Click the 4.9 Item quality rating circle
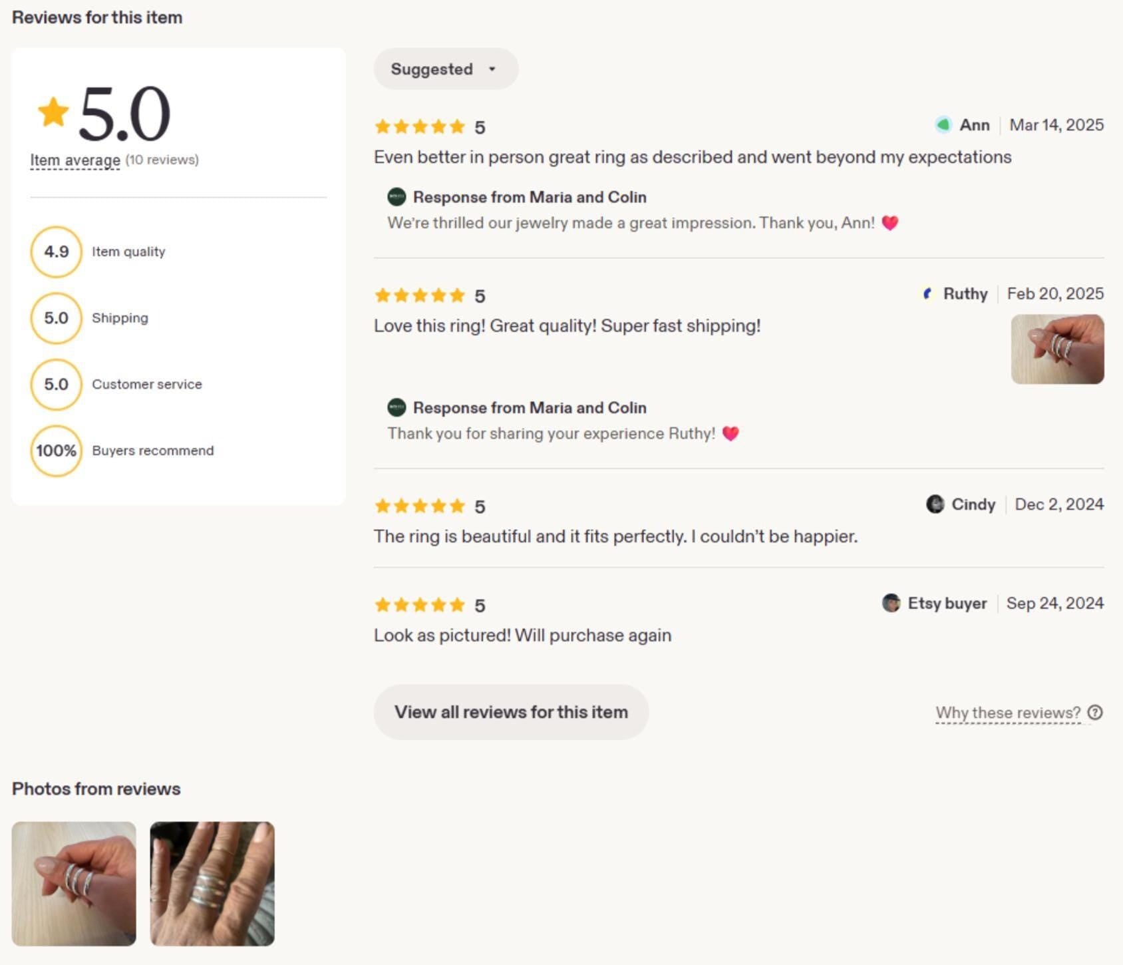Screen dimensions: 1123x965 point(57,252)
